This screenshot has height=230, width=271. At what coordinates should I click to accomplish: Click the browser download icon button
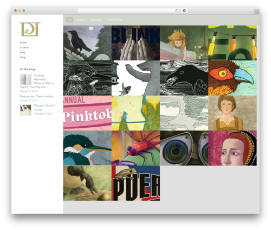point(184,10)
